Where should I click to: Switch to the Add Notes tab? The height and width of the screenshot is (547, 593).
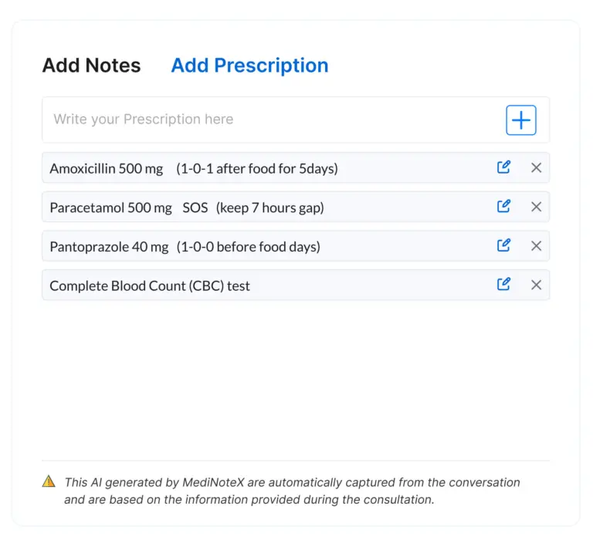(x=91, y=66)
